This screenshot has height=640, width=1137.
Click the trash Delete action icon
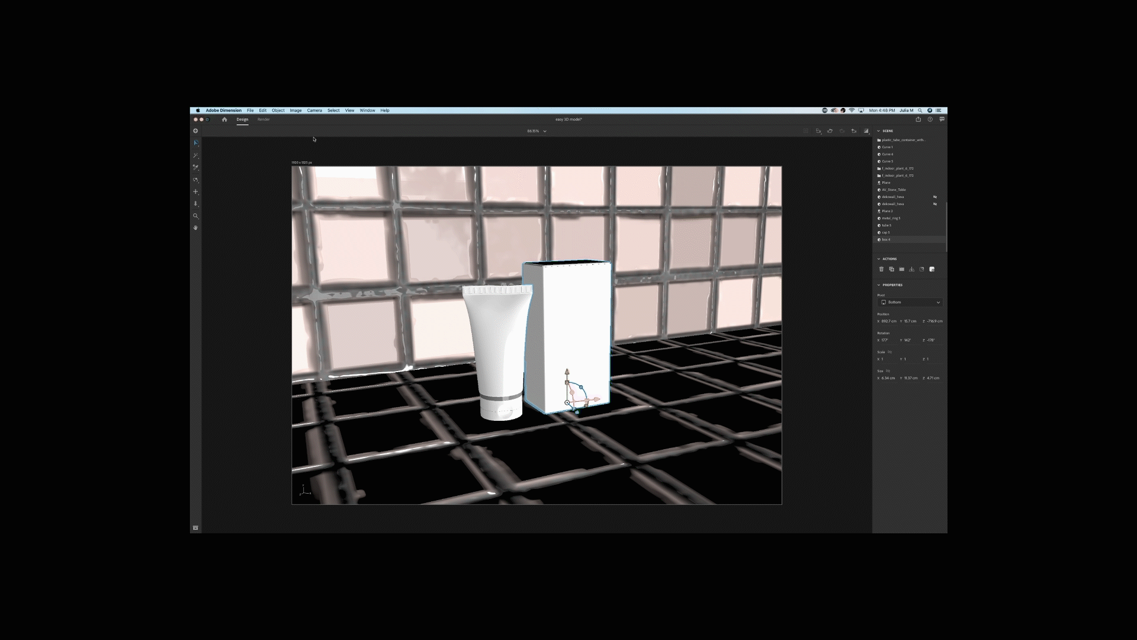click(881, 269)
